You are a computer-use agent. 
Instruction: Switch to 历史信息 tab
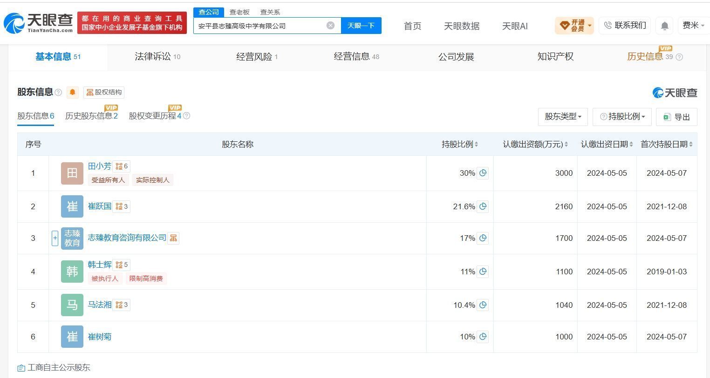click(x=650, y=57)
